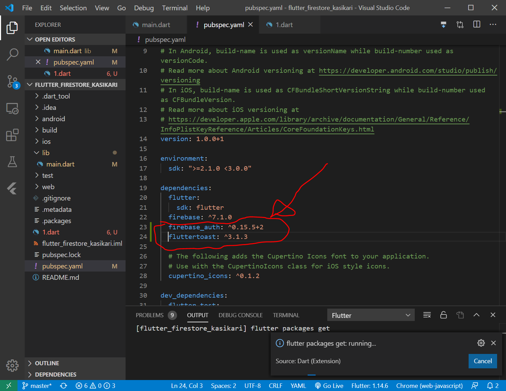506x391 pixels.
Task: Collapse the FLUTTER_FIRESTORE_KASIKARI folder section
Action: point(75,85)
